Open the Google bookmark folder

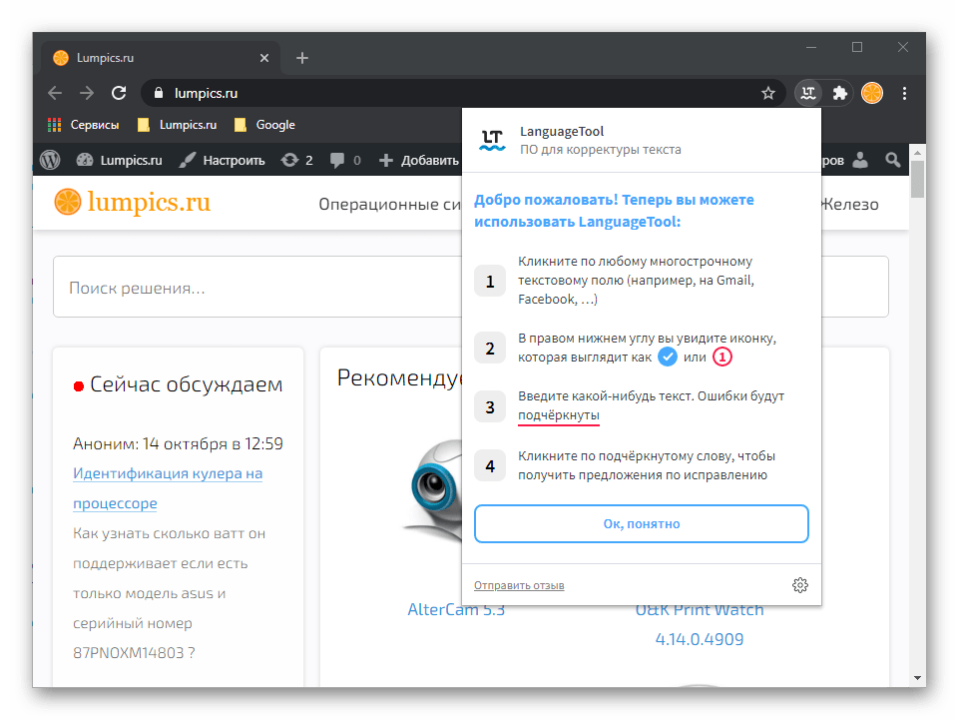click(x=264, y=125)
